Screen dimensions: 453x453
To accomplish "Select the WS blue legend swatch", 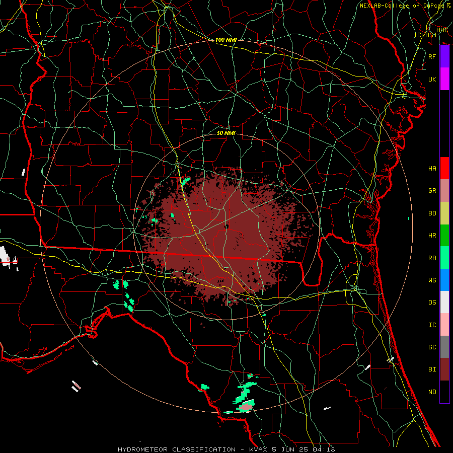I will pyautogui.click(x=444, y=280).
